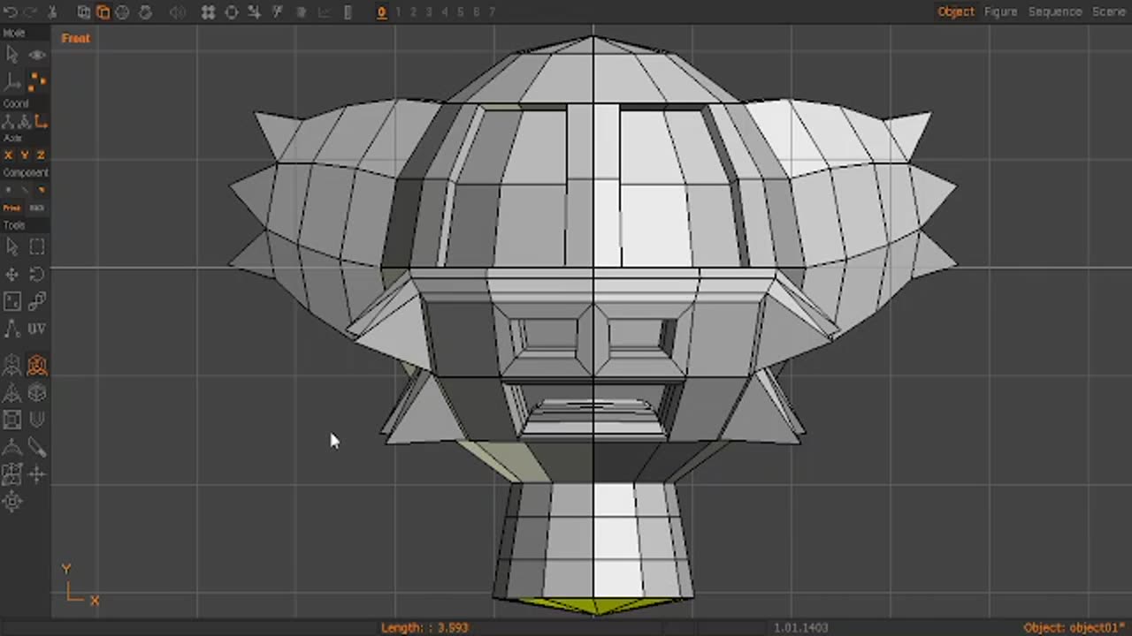Pick the dashed rectangle drag-select tool

37,246
